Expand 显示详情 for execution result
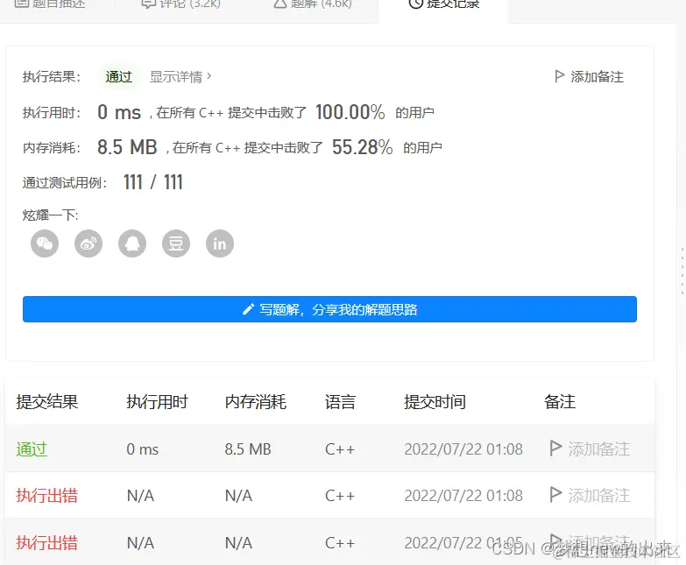Screen dimensions: 686x565 point(180,77)
